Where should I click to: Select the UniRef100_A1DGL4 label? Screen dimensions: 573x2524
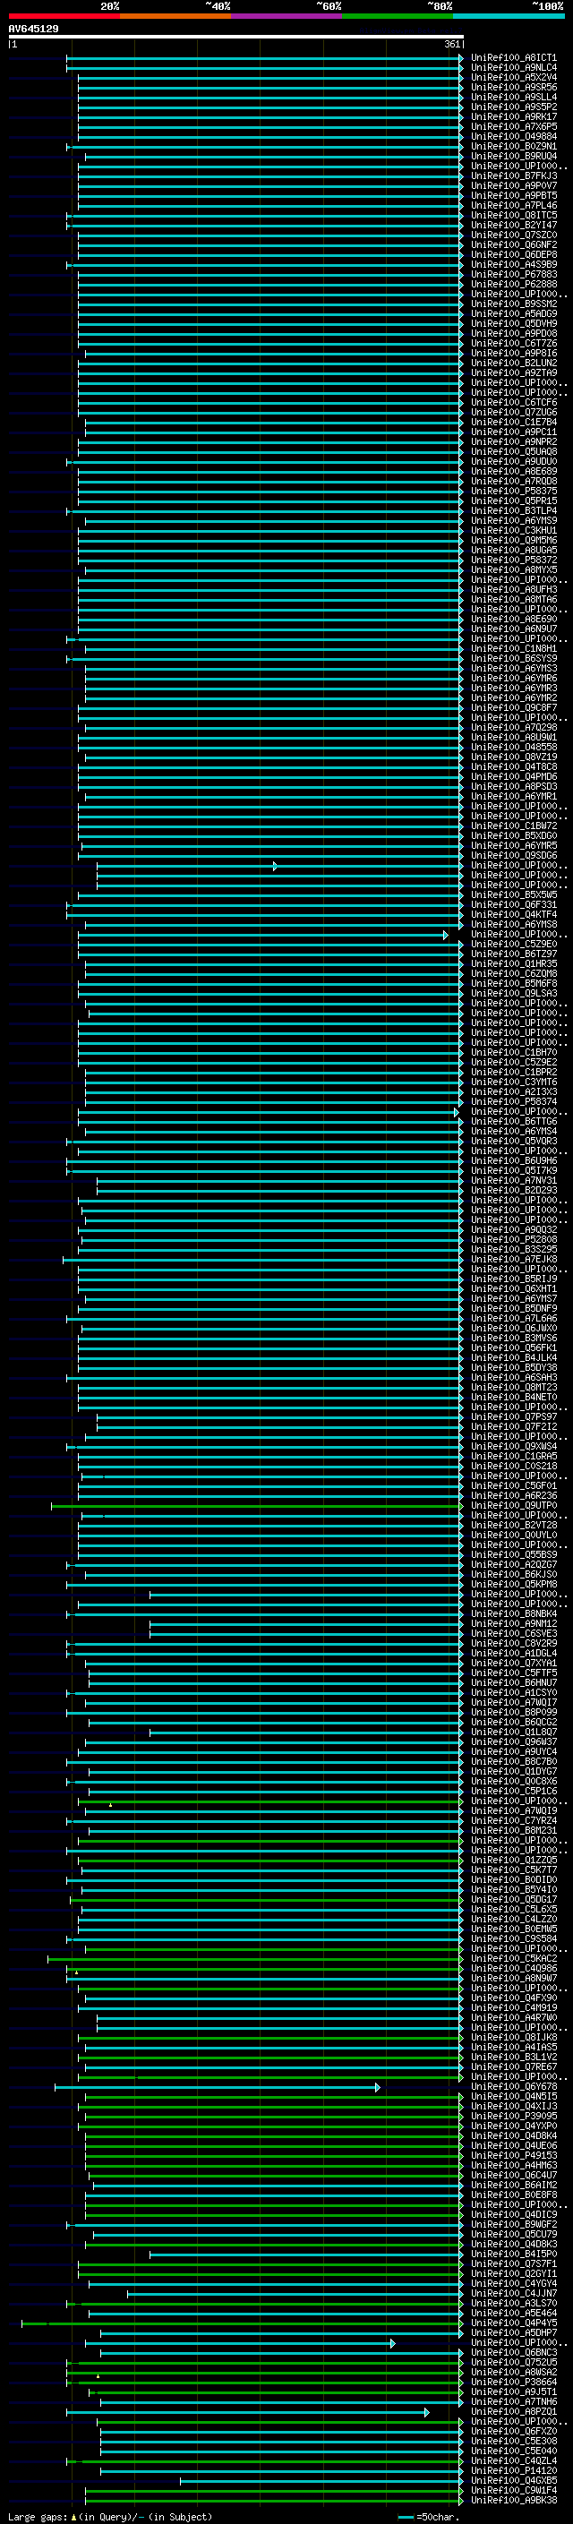click(514, 1653)
